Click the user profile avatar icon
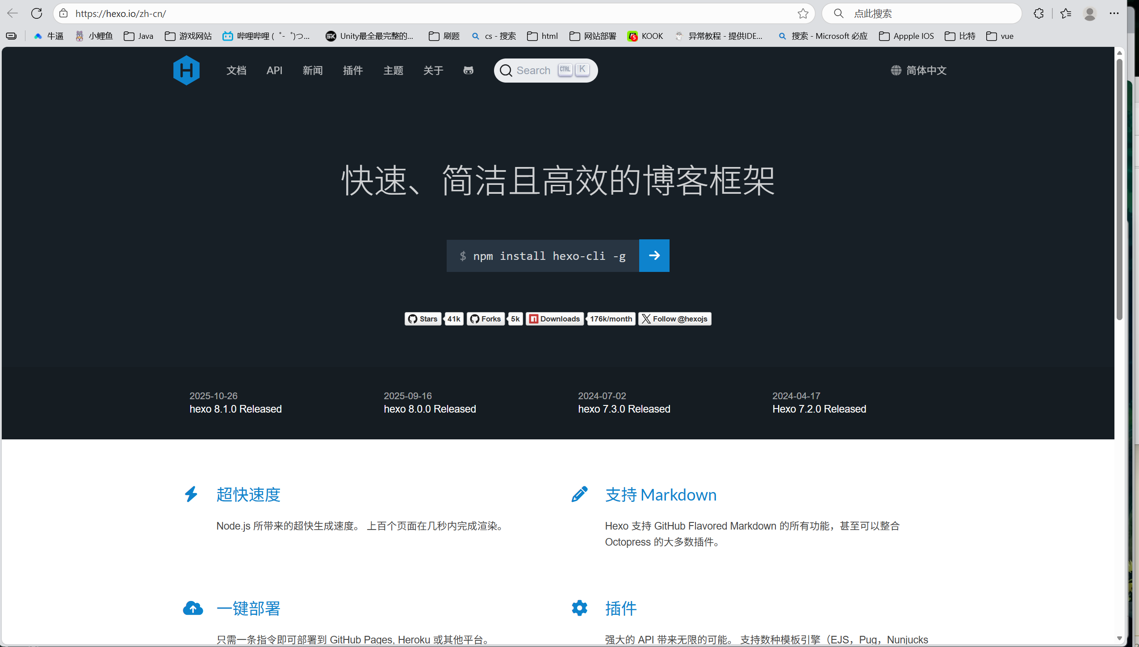The image size is (1139, 647). coord(1089,13)
